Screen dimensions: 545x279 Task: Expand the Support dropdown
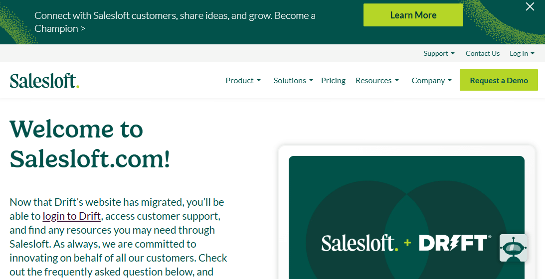(x=439, y=53)
